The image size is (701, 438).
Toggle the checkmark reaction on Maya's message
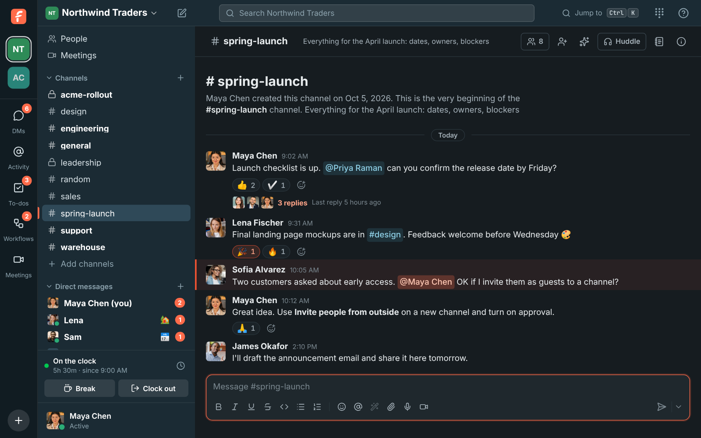pos(276,185)
